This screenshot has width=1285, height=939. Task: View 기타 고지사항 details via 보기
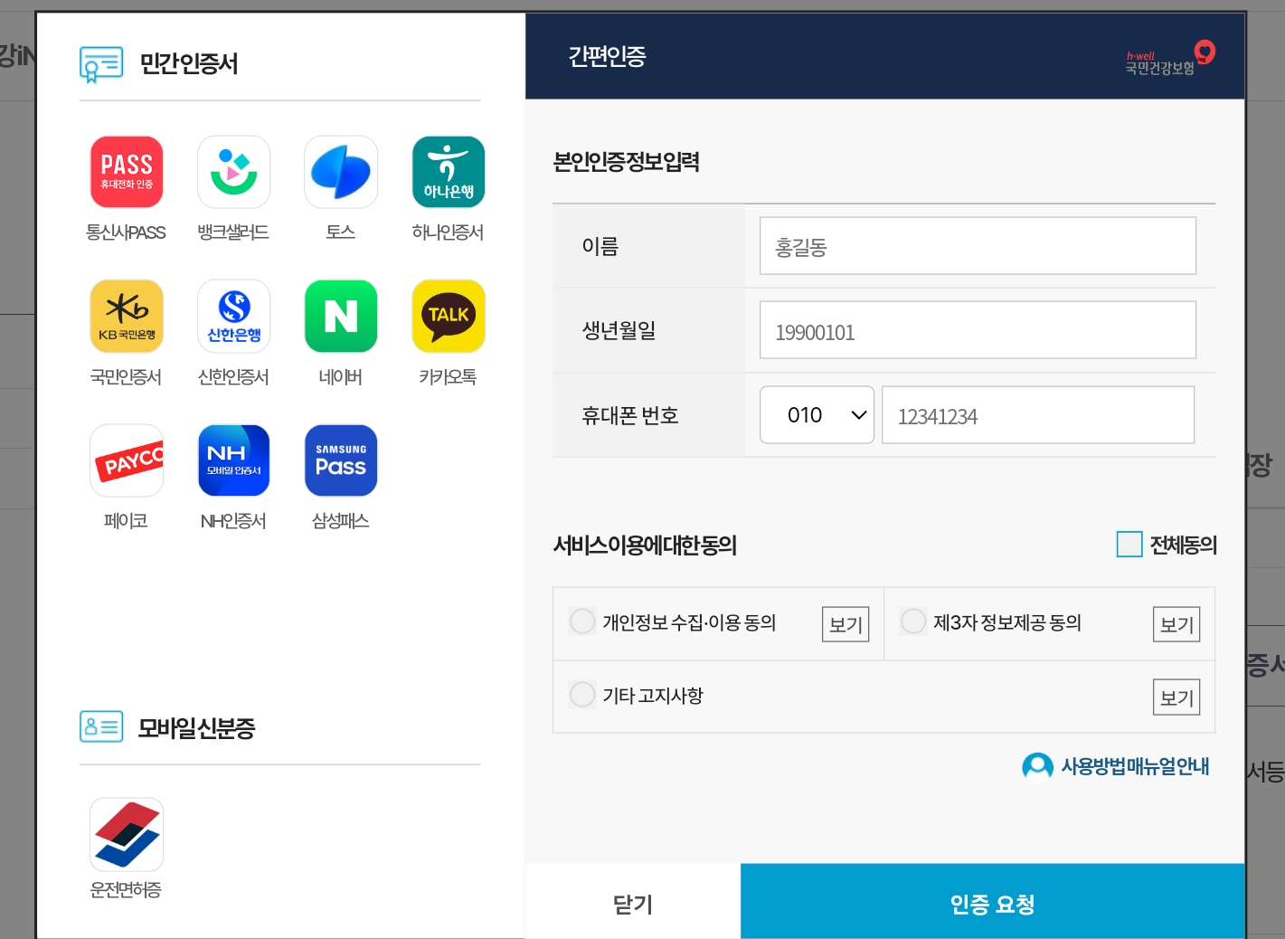[1176, 697]
